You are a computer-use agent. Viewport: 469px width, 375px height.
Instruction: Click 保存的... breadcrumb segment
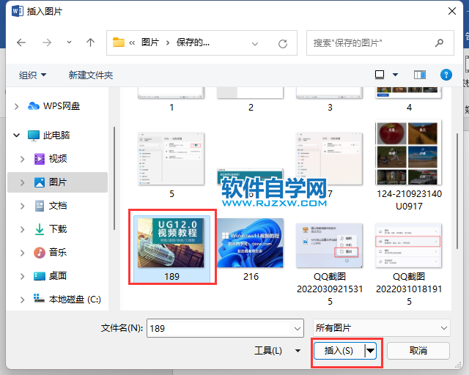pos(193,42)
